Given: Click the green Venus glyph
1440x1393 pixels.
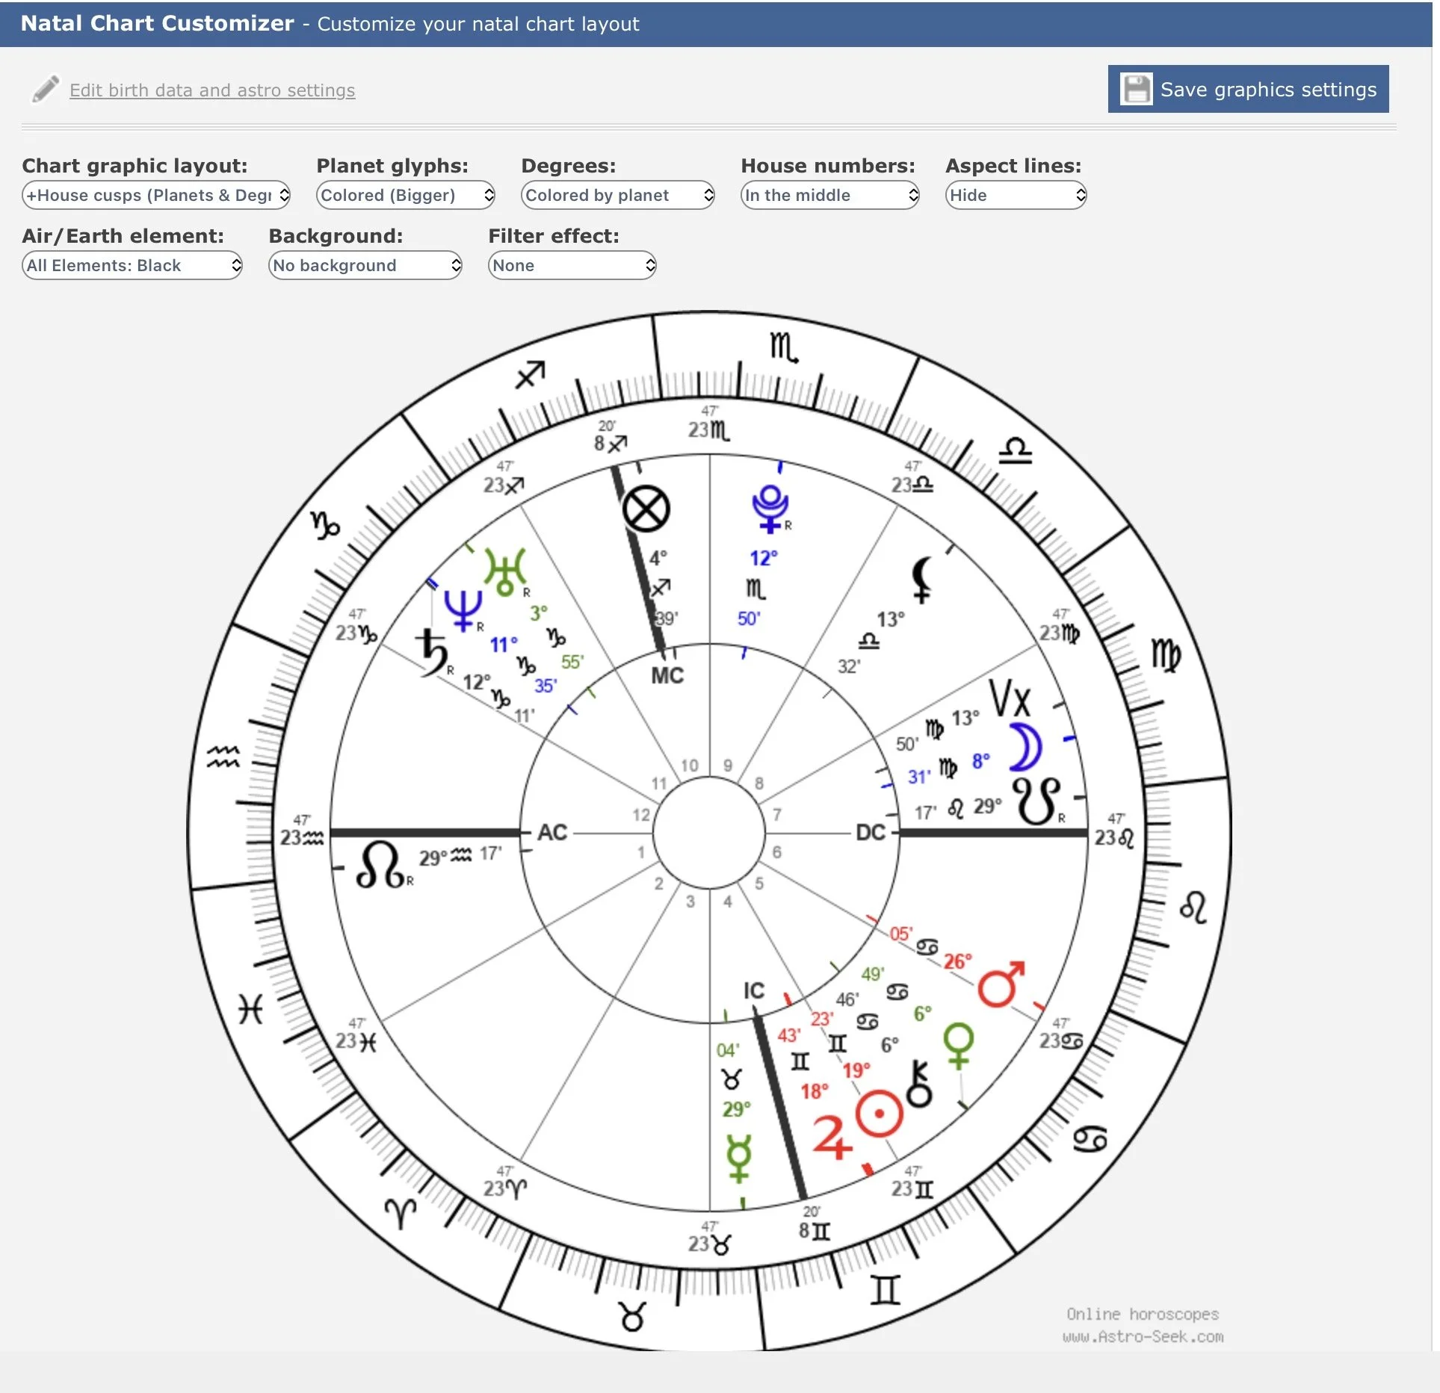Looking at the screenshot, I should pyautogui.click(x=959, y=1044).
